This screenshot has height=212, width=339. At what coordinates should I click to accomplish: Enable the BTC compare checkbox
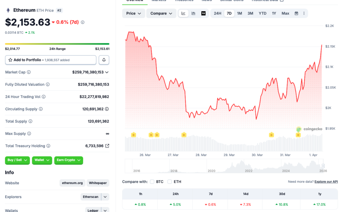coord(152,182)
